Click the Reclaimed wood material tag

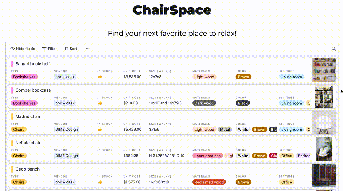tap(209, 182)
